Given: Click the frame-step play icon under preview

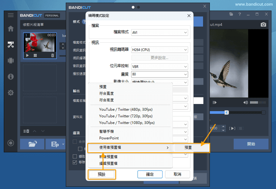Looking at the screenshot, I should coord(215,102).
